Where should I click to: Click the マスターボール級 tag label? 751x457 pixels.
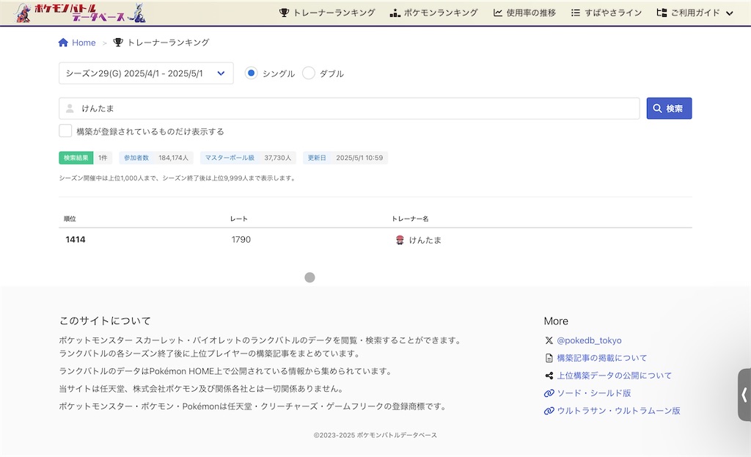230,158
